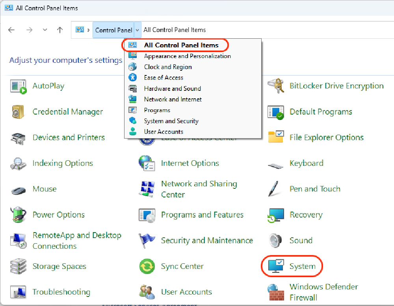This screenshot has height=306, width=394.
Task: Open the Storage Spaces icon
Action: click(18, 266)
